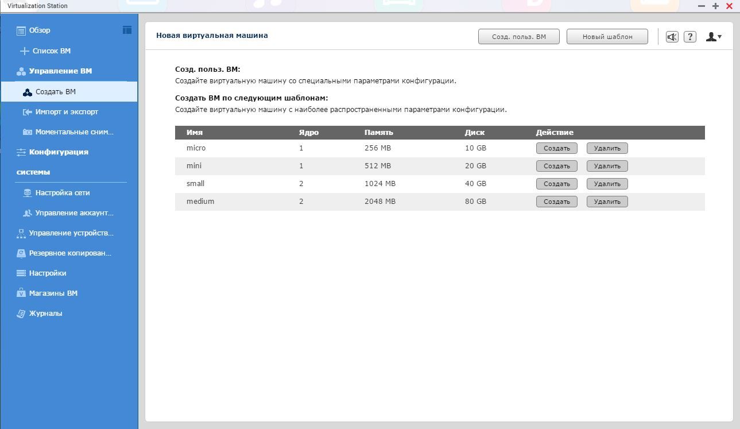Click the Память column header
Viewport: 740px width, 429px height.
click(x=379, y=133)
